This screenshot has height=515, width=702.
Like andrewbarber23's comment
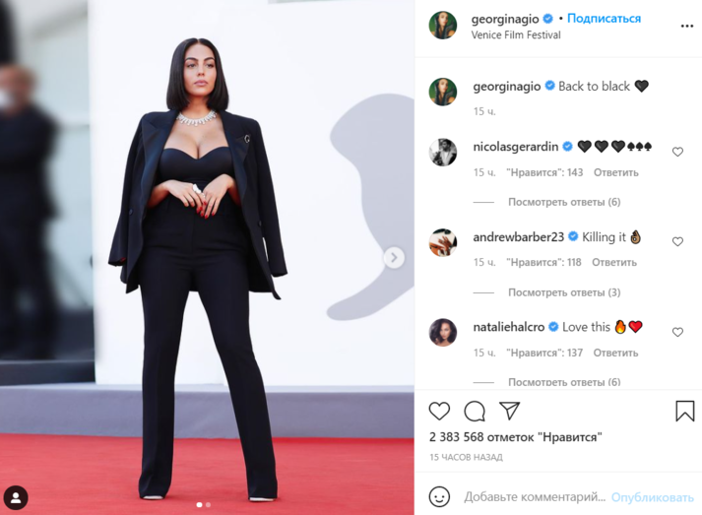tap(677, 242)
